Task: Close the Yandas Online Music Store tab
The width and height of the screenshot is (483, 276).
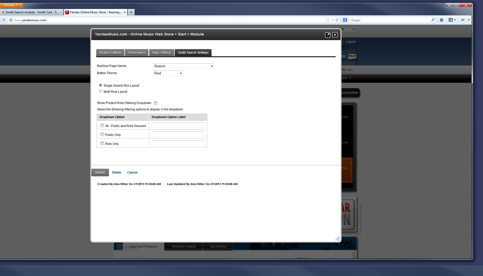Action: click(x=125, y=12)
